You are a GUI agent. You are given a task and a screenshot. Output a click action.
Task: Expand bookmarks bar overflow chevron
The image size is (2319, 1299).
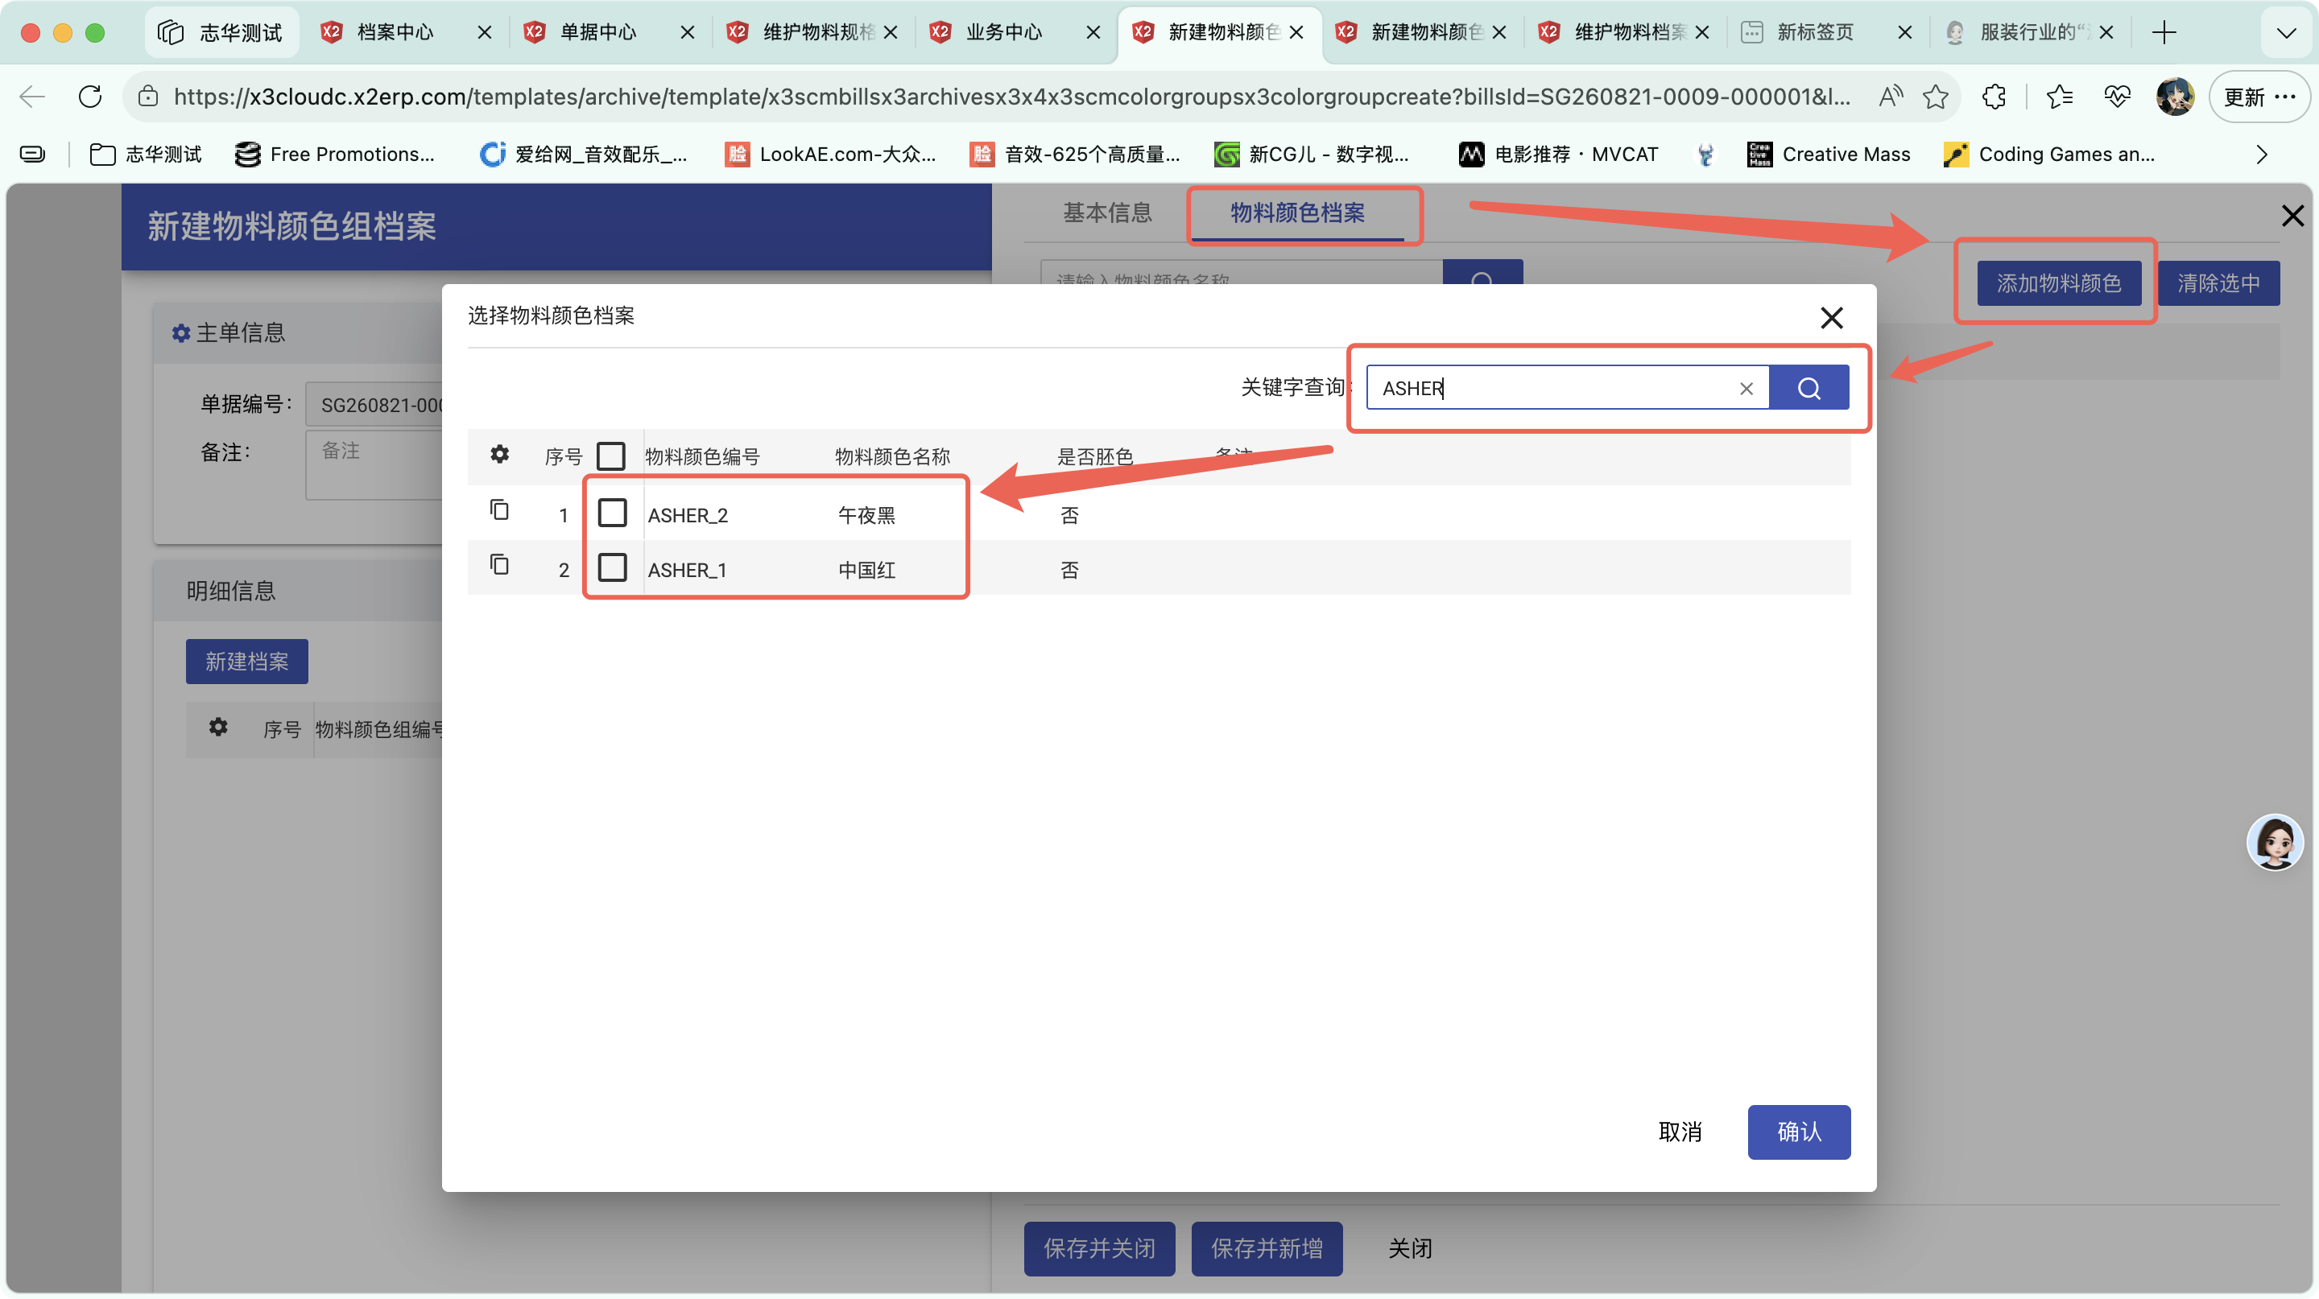[2261, 155]
